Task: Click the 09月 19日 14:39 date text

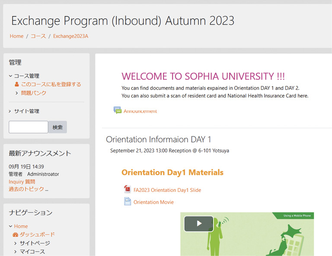Action: tap(26, 166)
